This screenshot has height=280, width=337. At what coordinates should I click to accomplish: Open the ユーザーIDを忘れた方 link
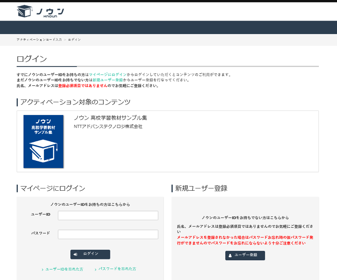64,269
